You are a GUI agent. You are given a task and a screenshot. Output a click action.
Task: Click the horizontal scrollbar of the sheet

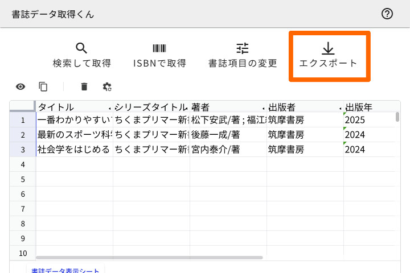(x=149, y=258)
